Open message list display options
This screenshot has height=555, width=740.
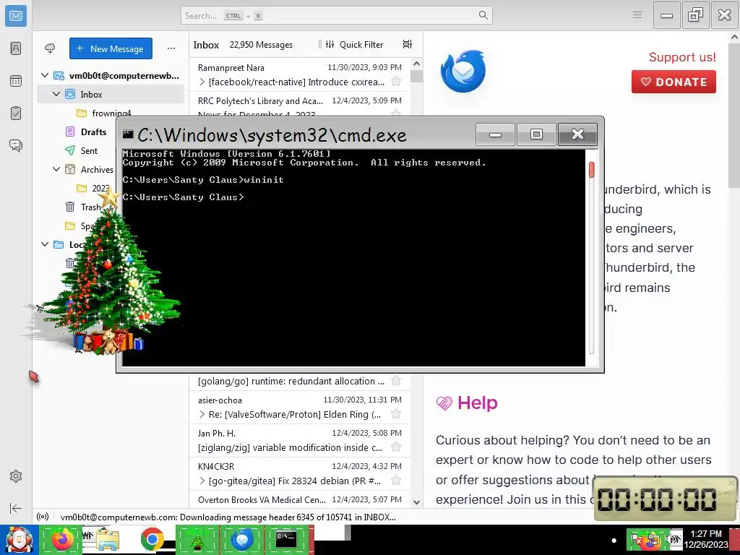pos(408,44)
